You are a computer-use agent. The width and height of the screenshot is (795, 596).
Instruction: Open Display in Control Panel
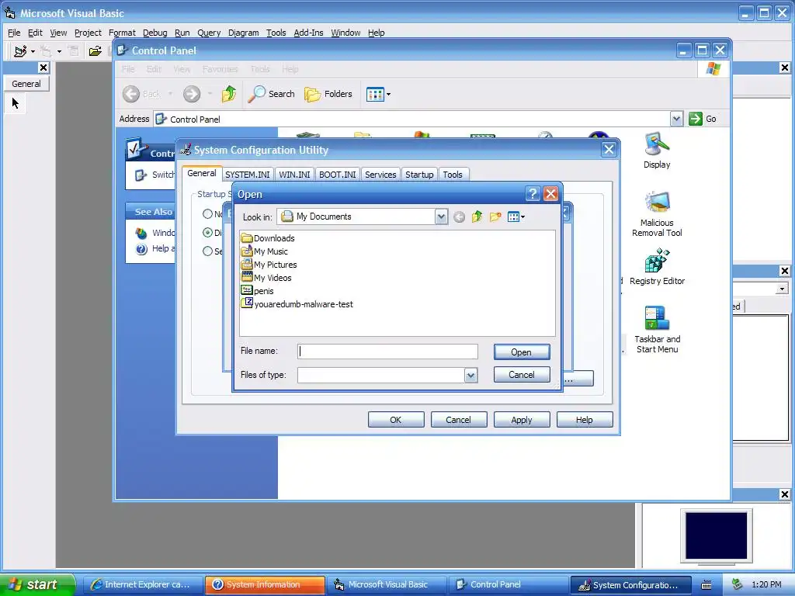pos(657,151)
